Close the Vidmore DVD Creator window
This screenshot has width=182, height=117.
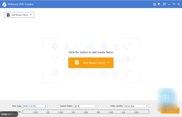point(178,4)
